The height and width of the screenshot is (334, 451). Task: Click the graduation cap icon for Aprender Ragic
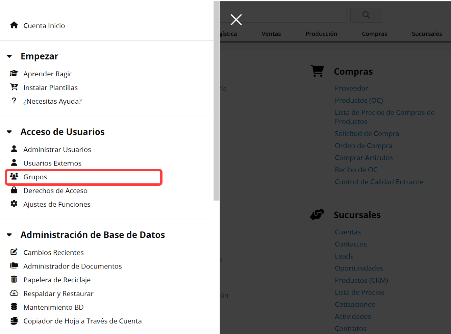pyautogui.click(x=14, y=74)
